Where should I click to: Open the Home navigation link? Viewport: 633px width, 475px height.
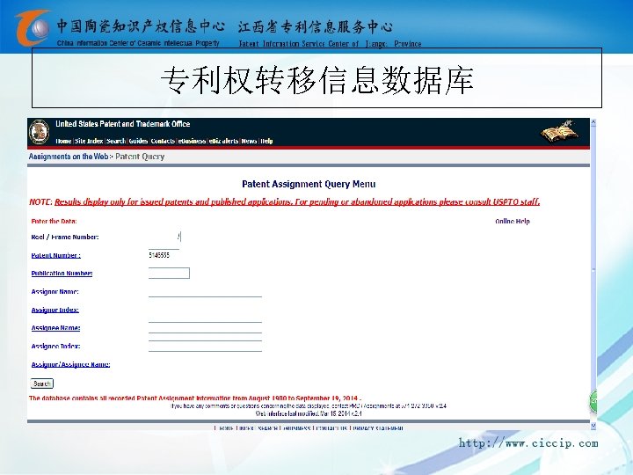(x=63, y=141)
